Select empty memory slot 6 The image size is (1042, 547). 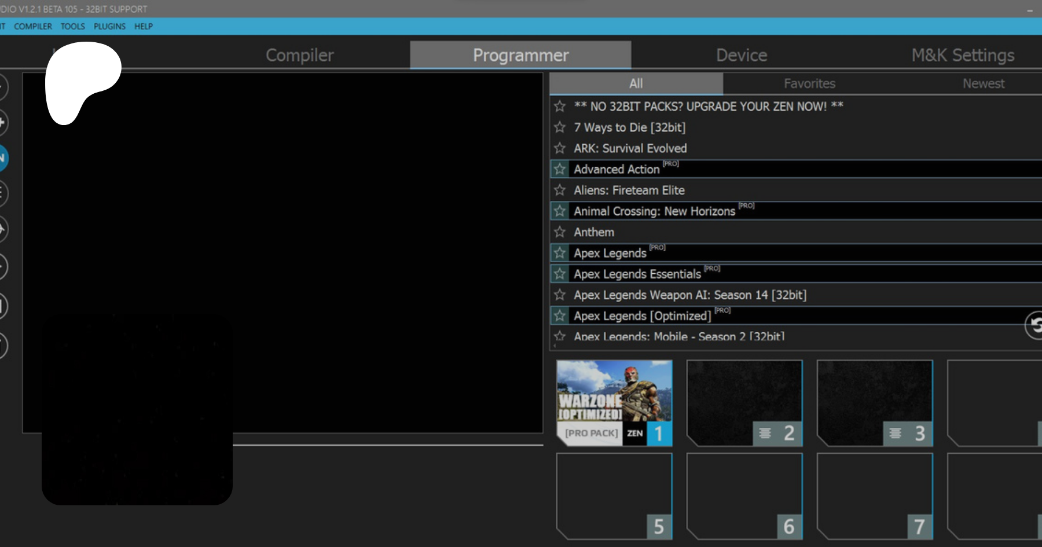tap(744, 495)
